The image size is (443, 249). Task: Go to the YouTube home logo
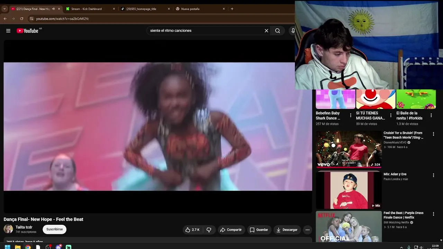tap(27, 31)
